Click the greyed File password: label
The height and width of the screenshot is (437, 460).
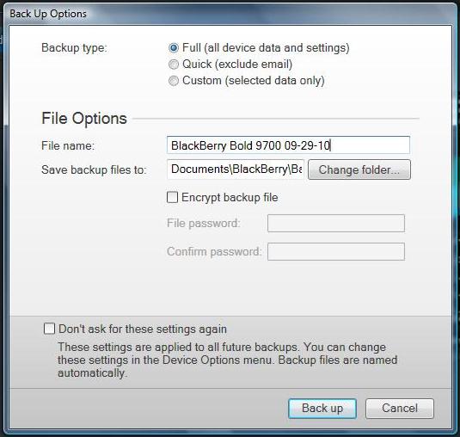[x=204, y=224]
